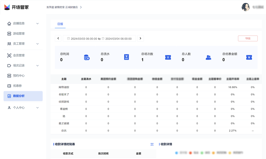Screen dimensions: 266x159
Task: Click the 场次时间 column header
Action: (x=103, y=153)
